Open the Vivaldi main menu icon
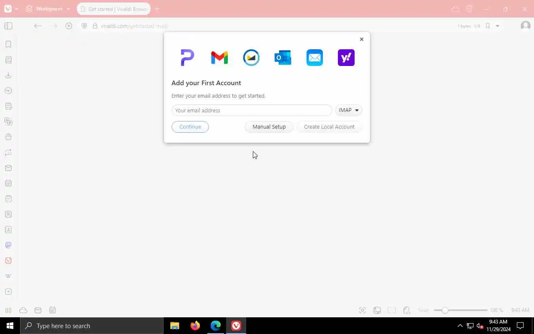 tap(8, 9)
